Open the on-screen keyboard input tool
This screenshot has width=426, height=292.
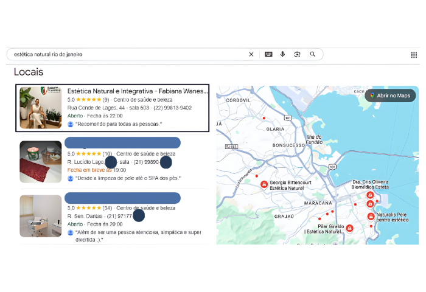[x=268, y=54]
